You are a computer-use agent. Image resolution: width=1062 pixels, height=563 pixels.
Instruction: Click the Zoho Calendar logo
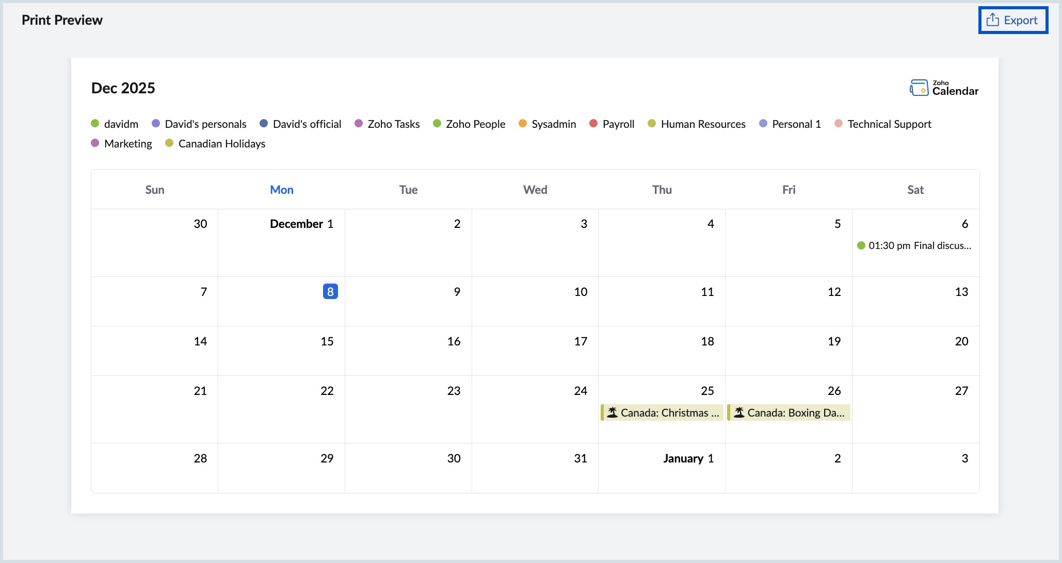click(x=943, y=88)
